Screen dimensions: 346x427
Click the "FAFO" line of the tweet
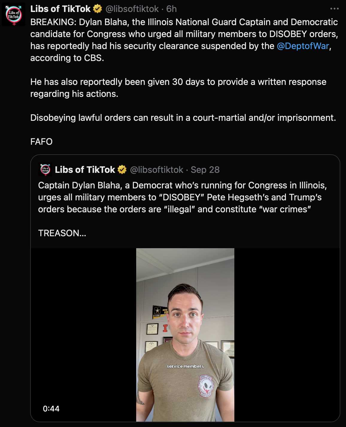[x=42, y=141]
